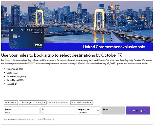The image size is (154, 126).
Task: Open the Book with money dropdown
Action: coord(81,103)
